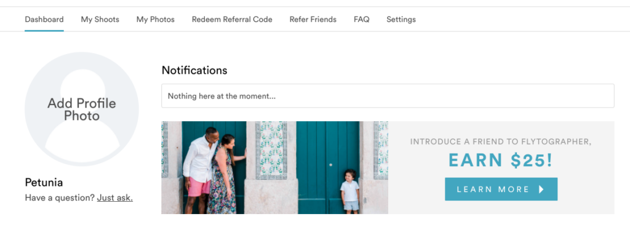
Task: Click the couple in the banner photo
Action: pyautogui.click(x=213, y=171)
